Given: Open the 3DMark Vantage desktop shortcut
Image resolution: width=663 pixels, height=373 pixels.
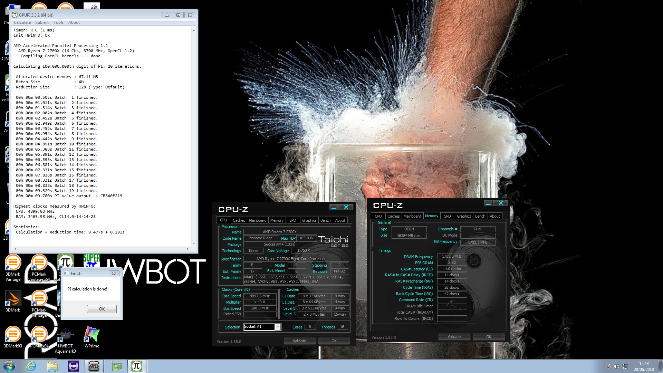Looking at the screenshot, I should click(x=13, y=268).
